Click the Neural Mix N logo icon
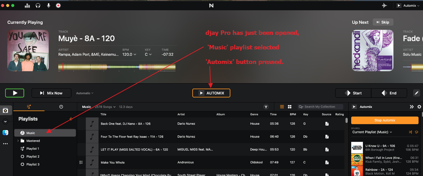This screenshot has width=423, height=176. click(211, 6)
